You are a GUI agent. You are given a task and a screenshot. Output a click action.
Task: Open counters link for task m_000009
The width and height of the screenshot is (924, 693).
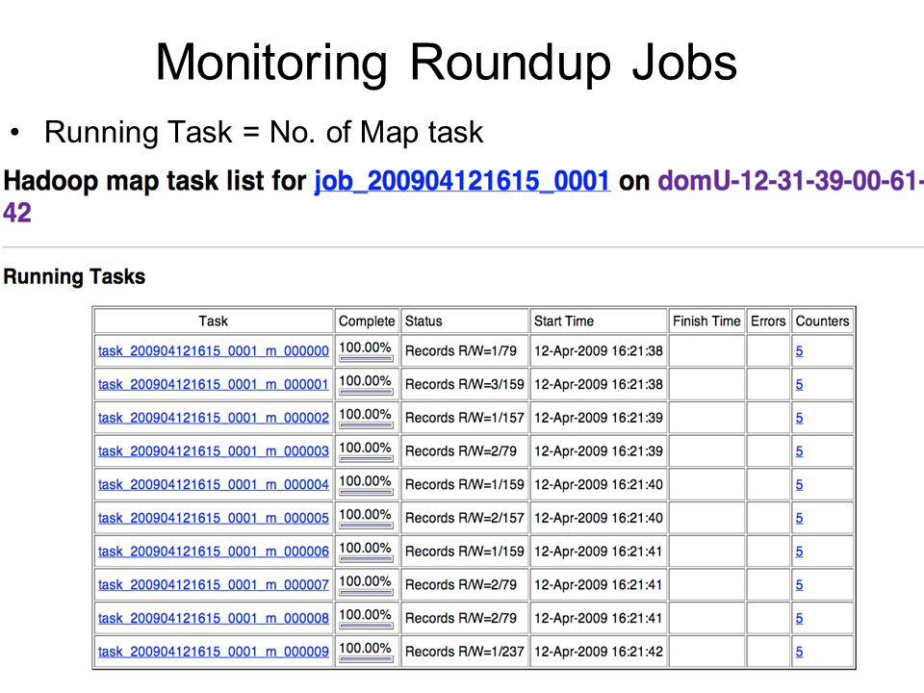(799, 652)
